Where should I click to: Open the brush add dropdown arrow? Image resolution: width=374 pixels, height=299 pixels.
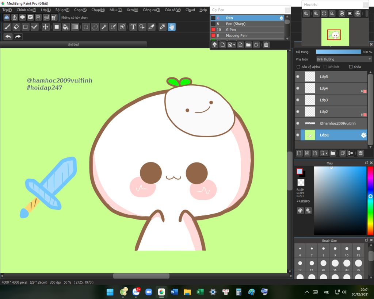234,45
